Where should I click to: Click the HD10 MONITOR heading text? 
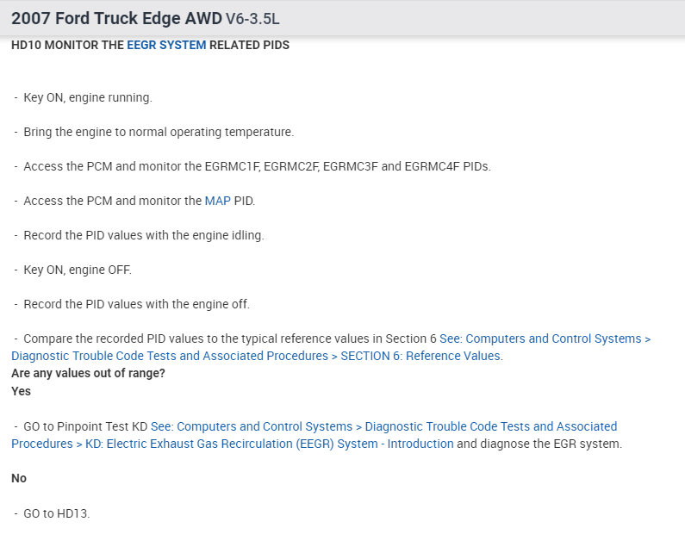tap(67, 45)
